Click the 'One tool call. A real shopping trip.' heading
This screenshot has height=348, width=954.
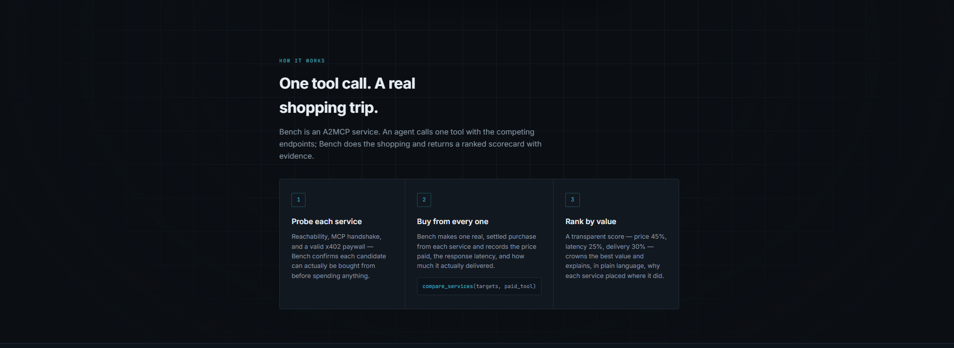tap(347, 95)
